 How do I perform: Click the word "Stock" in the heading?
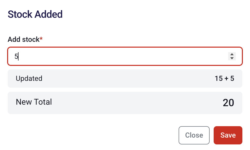pos(20,14)
